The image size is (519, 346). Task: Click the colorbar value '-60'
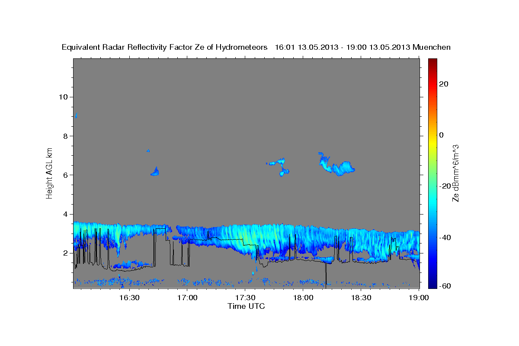[x=445, y=286]
